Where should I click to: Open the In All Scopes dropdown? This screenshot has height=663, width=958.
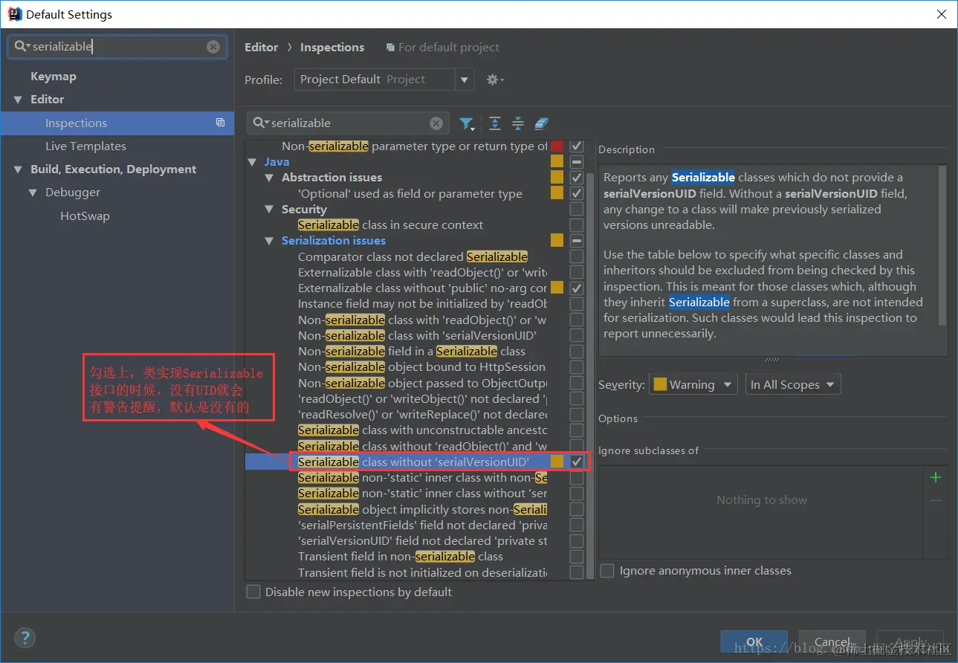[x=792, y=384]
